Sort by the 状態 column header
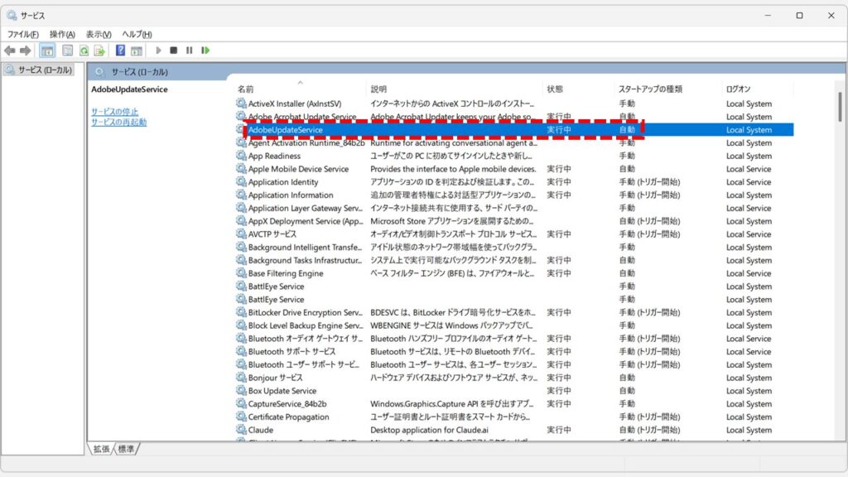Screen dimensions: 848x477 tap(578, 89)
